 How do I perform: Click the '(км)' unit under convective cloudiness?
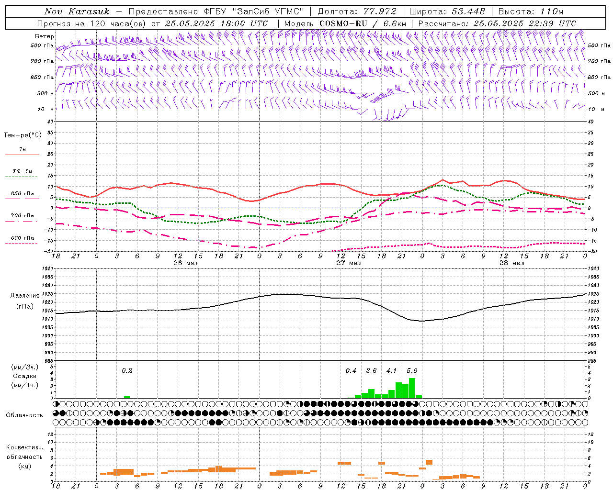pos(24,466)
